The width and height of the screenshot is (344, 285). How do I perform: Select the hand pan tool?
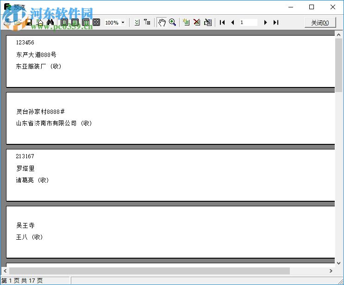coord(162,22)
